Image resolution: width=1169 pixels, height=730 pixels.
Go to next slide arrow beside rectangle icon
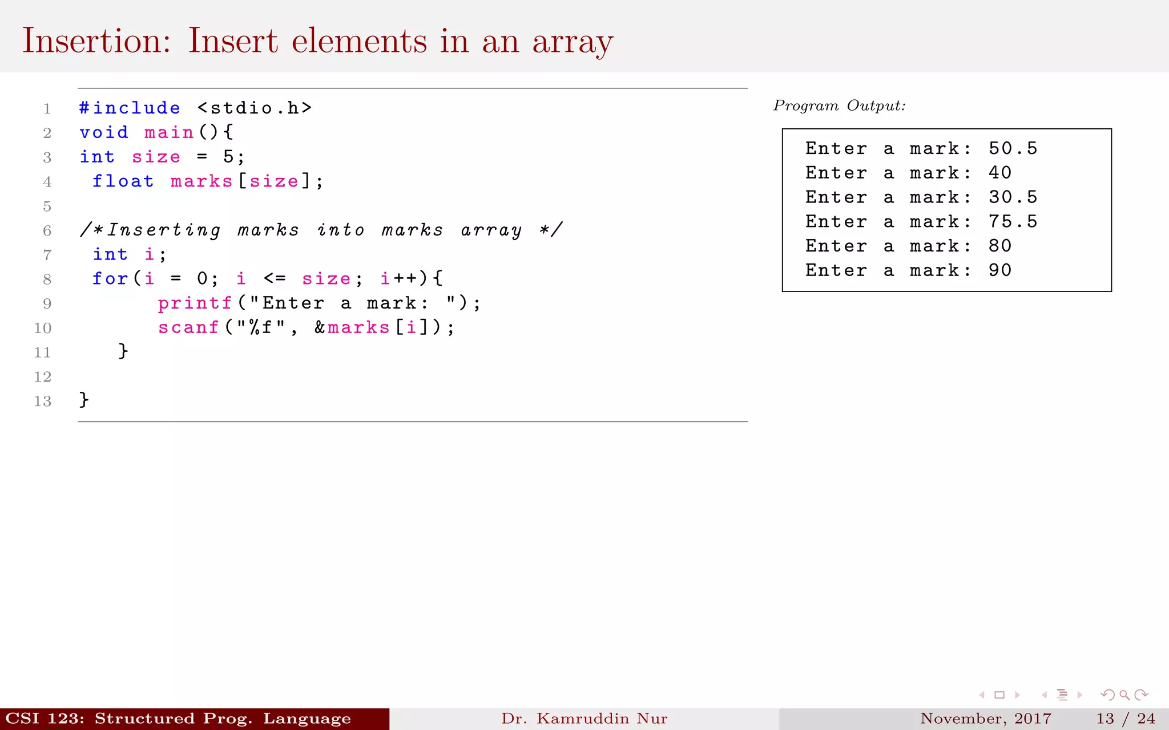[x=1017, y=695]
